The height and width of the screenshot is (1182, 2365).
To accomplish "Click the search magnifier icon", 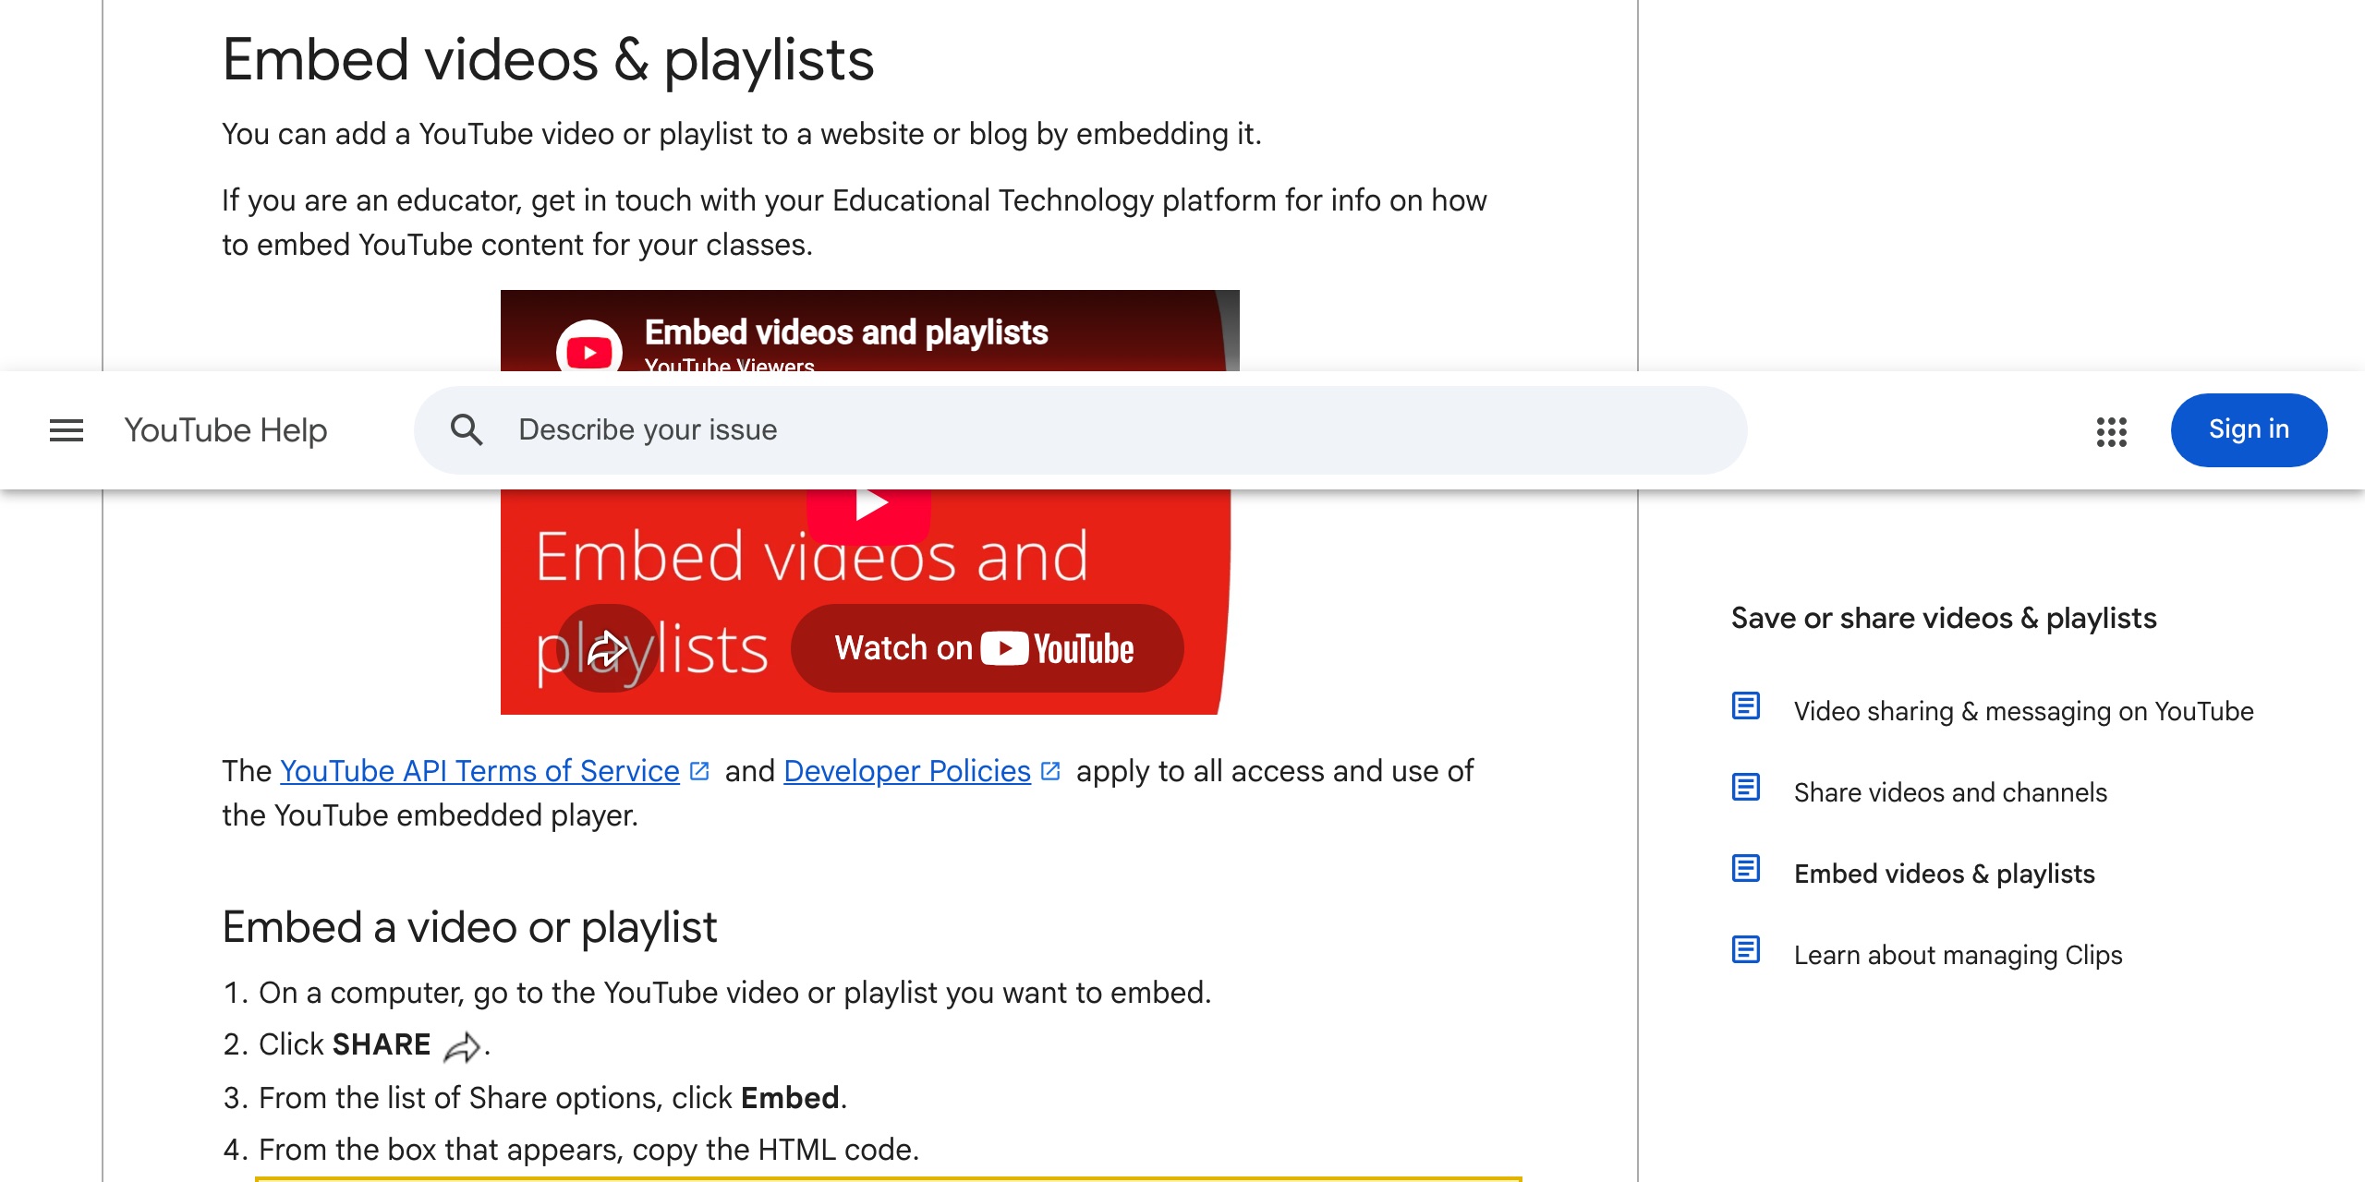I will pos(467,430).
